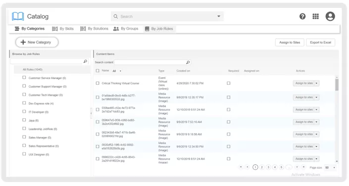Viewport: 349px width, 186px height.
Task: Go to first page pagination icon
Action: point(241,167)
